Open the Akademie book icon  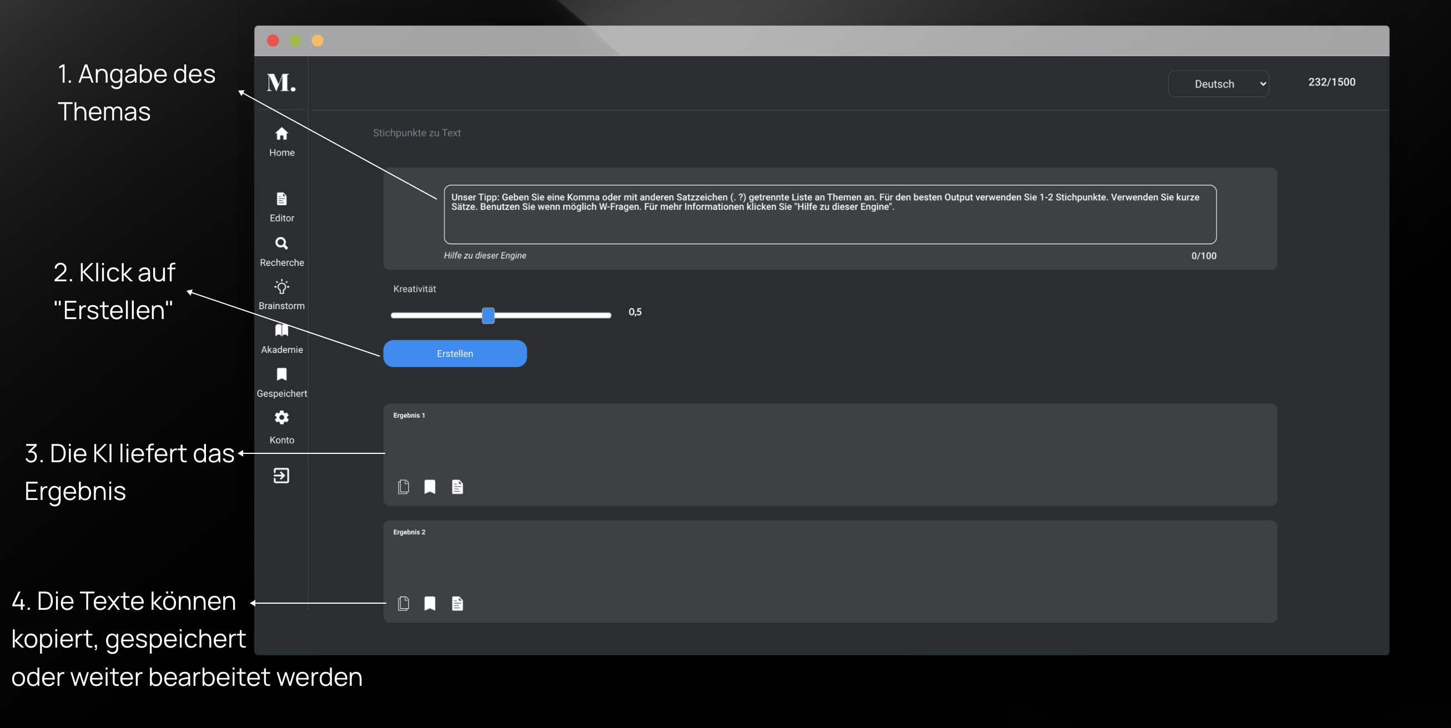point(281,338)
